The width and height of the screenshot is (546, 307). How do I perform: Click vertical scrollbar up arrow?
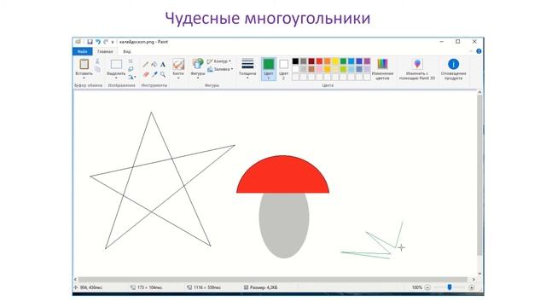point(479,92)
